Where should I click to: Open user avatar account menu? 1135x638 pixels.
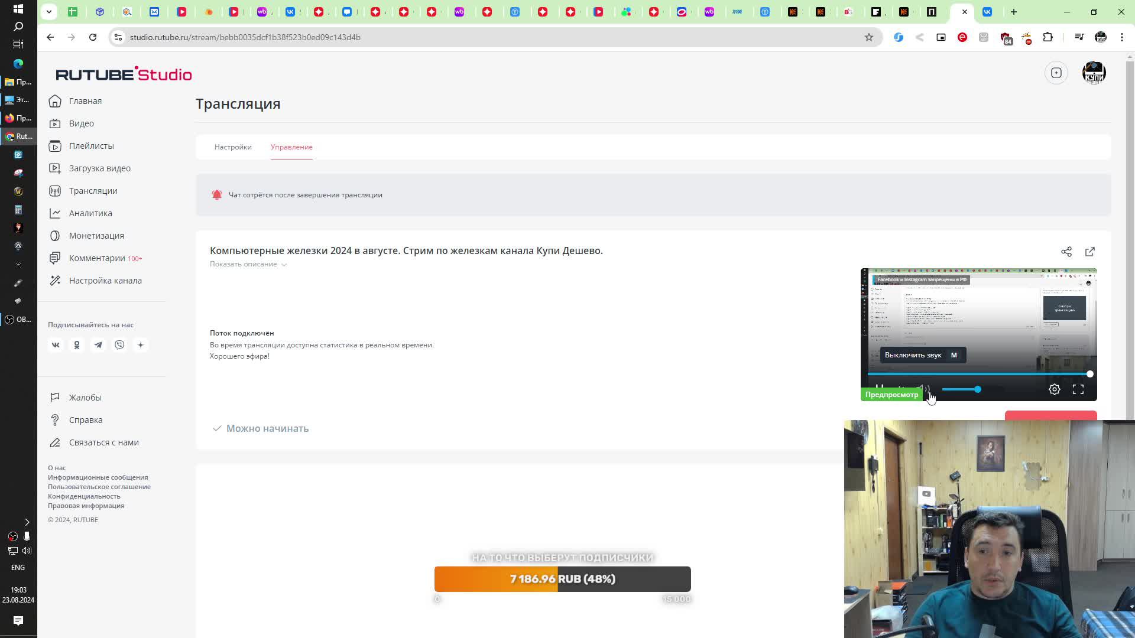click(x=1094, y=73)
